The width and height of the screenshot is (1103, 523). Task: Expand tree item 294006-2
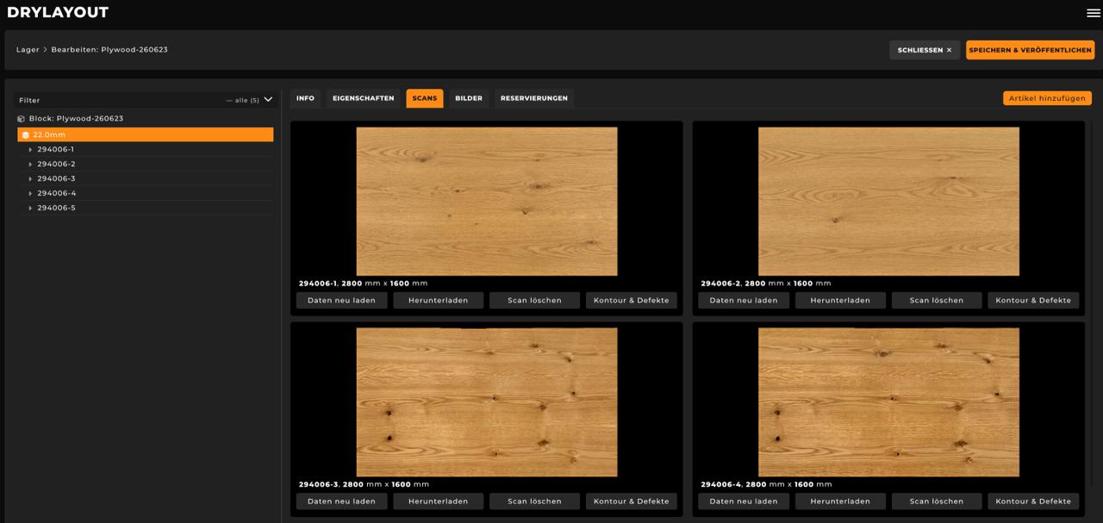(x=30, y=165)
